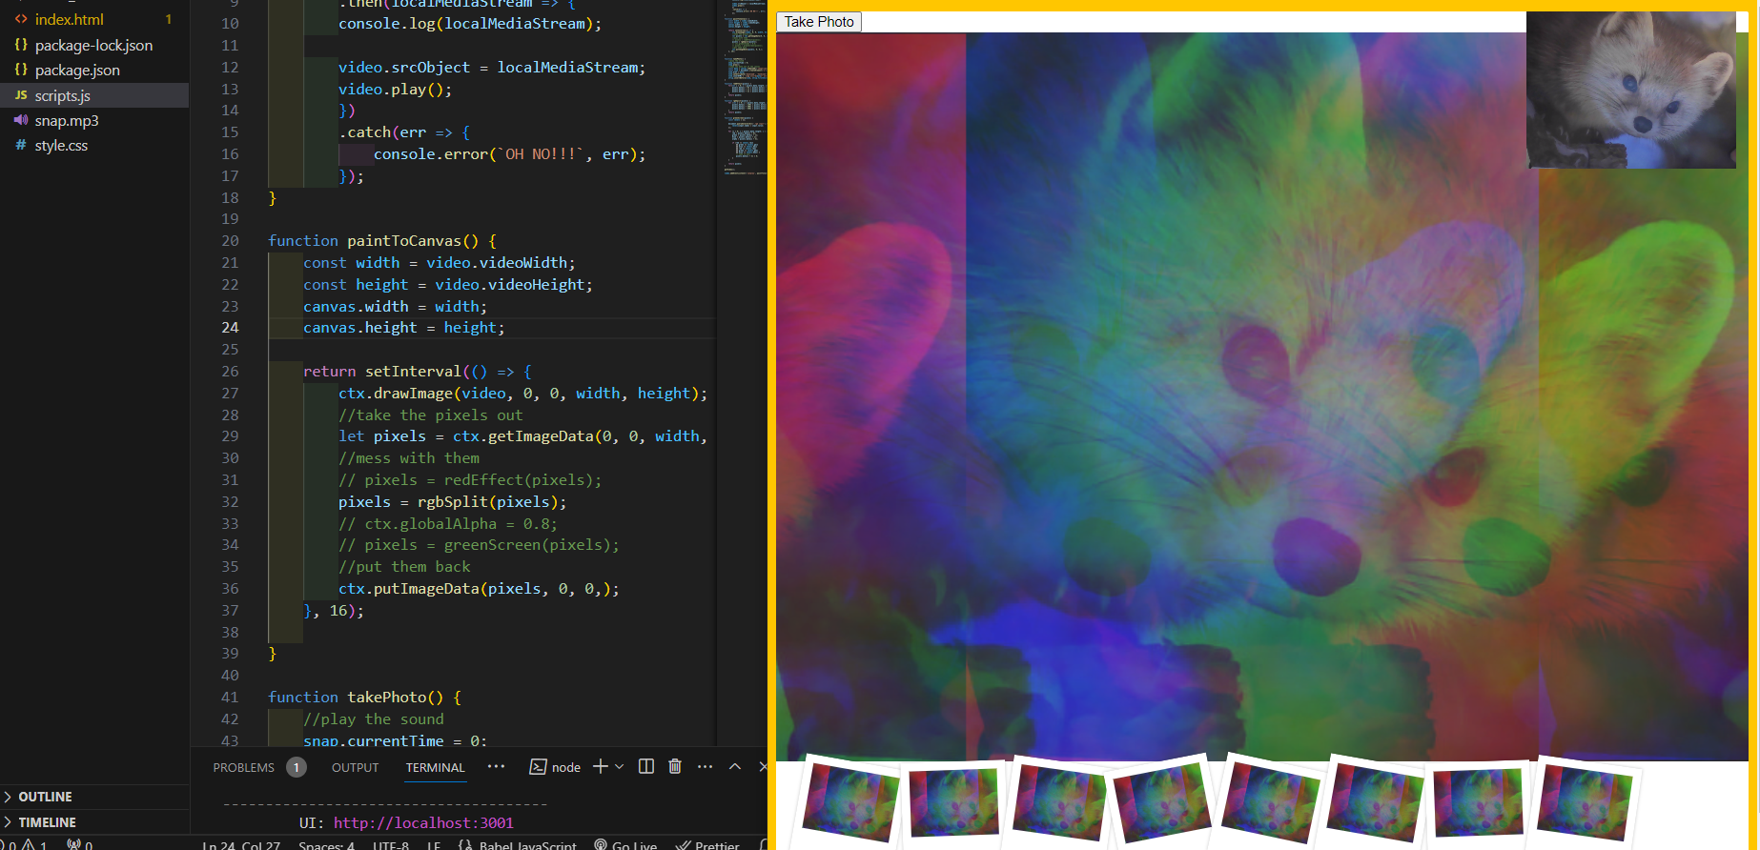
Task: Select the node terminal icon
Action: click(x=538, y=767)
